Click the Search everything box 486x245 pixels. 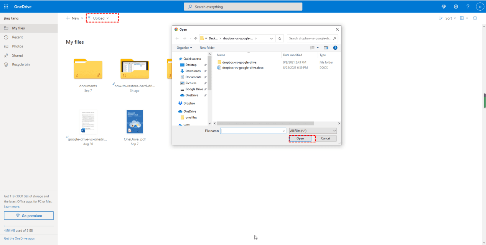click(243, 7)
